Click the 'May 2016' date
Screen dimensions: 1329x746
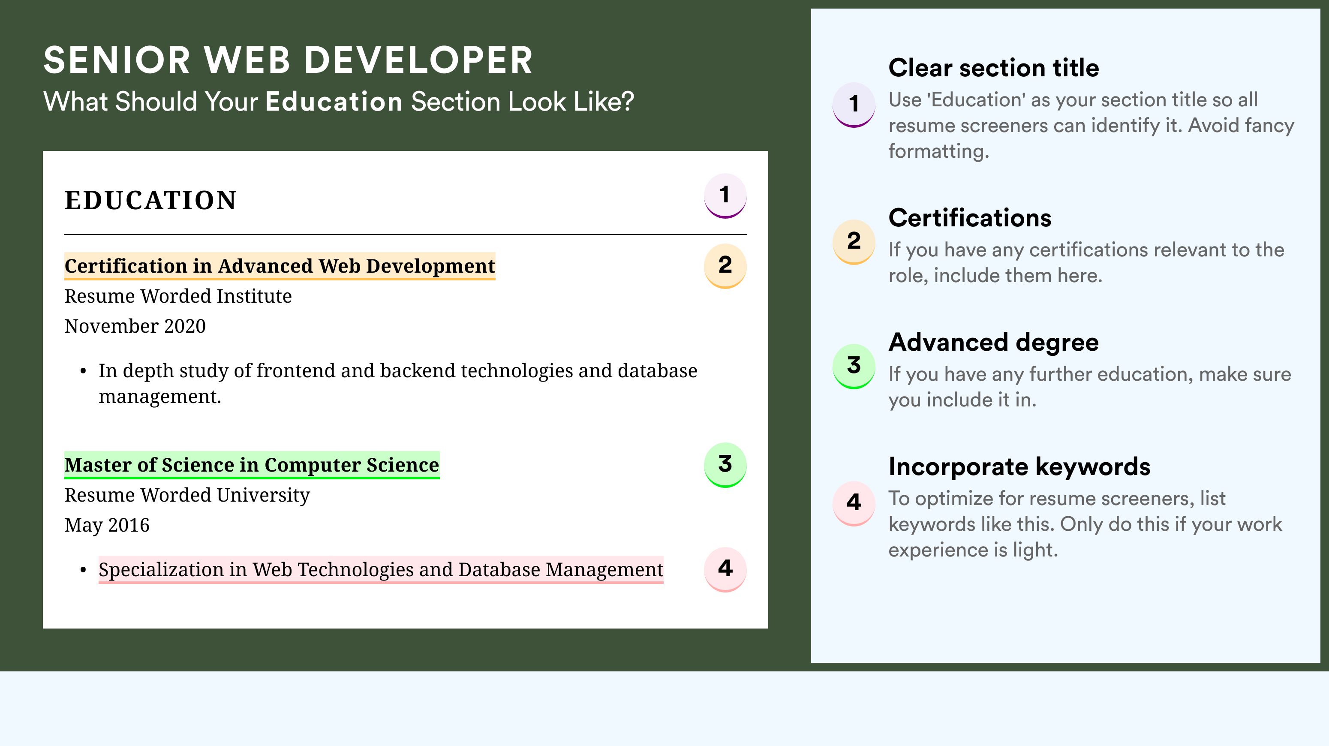click(107, 525)
